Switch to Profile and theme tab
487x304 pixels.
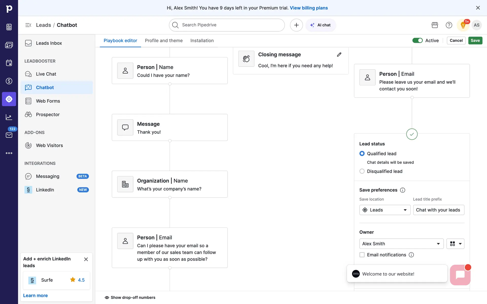[x=164, y=41]
